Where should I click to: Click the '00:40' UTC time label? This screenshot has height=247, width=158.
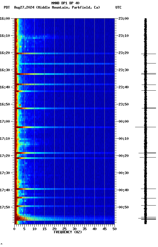tap(124, 190)
